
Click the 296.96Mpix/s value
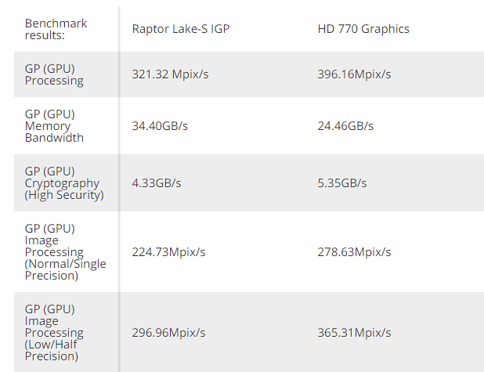168,333
